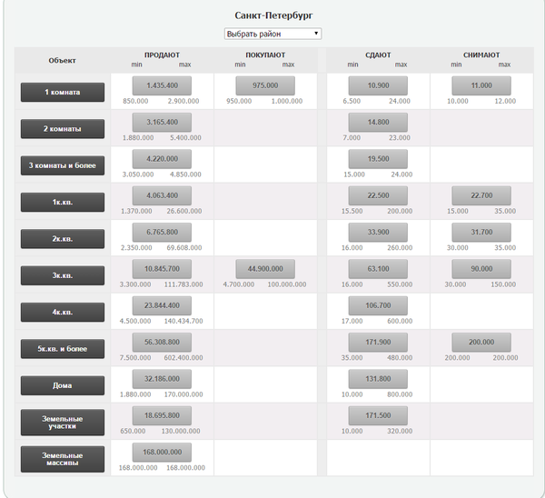Select the 200.000 renting price button
The height and width of the screenshot is (498, 545).
[x=481, y=342]
